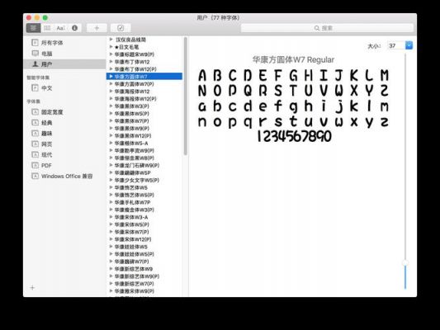Select the 华康俪金黑W8(P) font row
This screenshot has width=440, height=330.
144,158
